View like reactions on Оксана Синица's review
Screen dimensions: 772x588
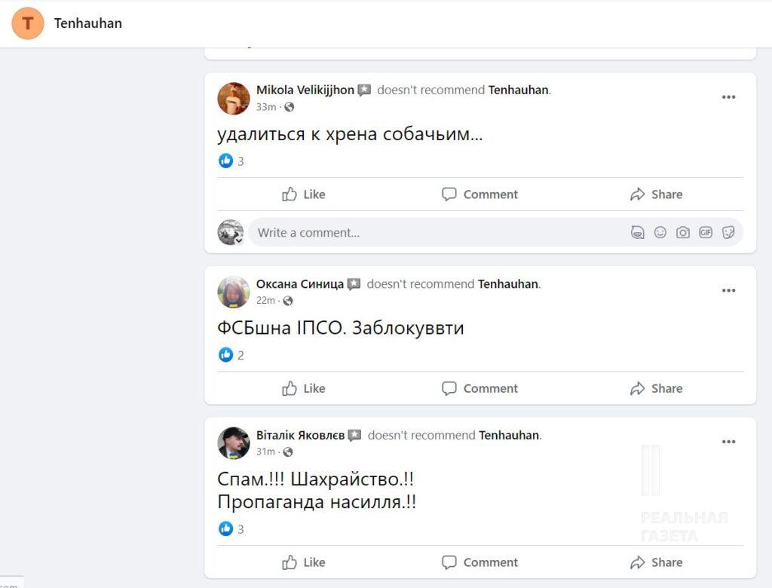[231, 355]
